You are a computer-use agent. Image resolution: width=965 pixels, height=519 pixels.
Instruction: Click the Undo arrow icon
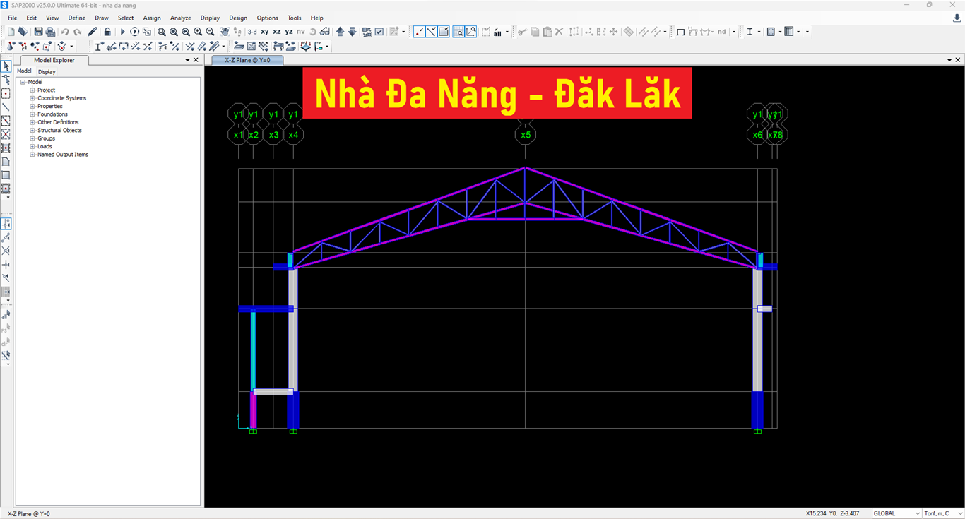65,32
